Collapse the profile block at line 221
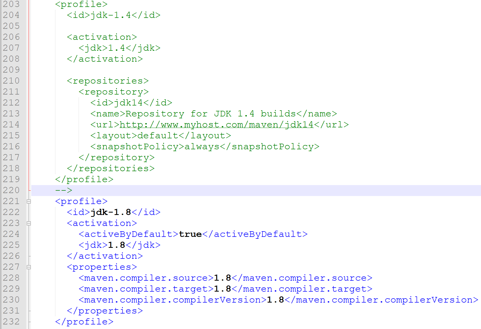 (29, 201)
